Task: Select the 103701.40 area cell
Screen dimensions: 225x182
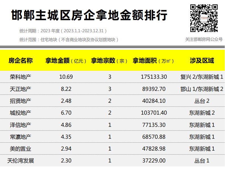Action: [154, 113]
